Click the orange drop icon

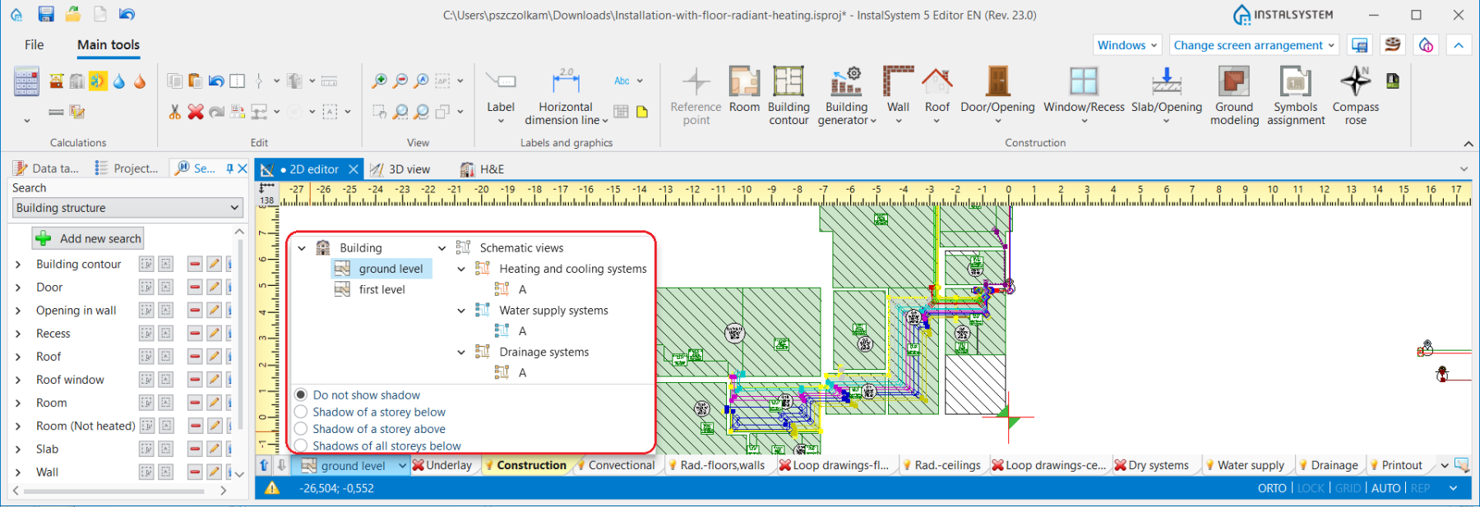click(140, 81)
